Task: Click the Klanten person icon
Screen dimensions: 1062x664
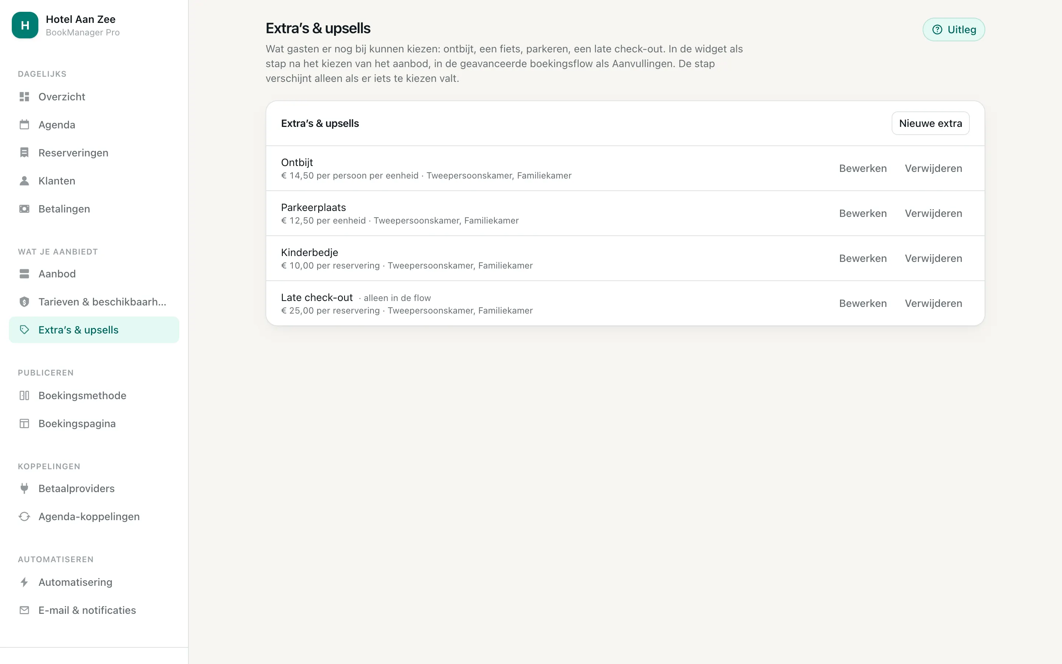Action: 25,181
